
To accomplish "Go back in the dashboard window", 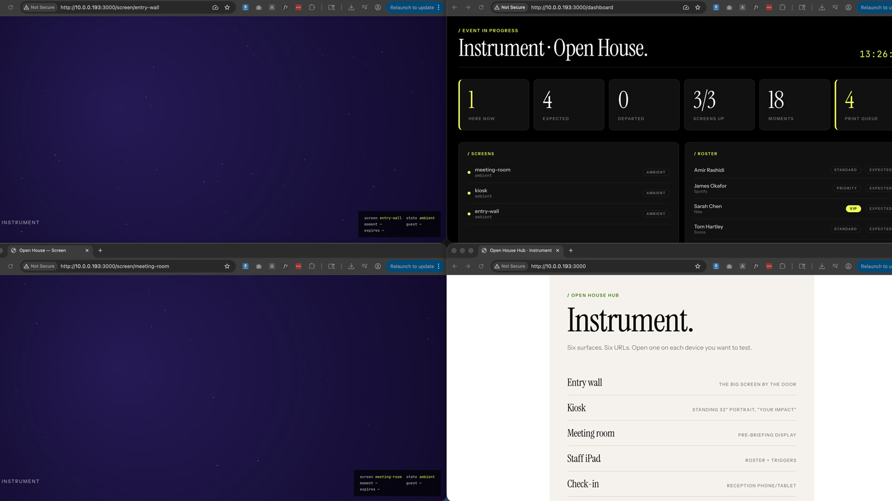I will click(454, 7).
